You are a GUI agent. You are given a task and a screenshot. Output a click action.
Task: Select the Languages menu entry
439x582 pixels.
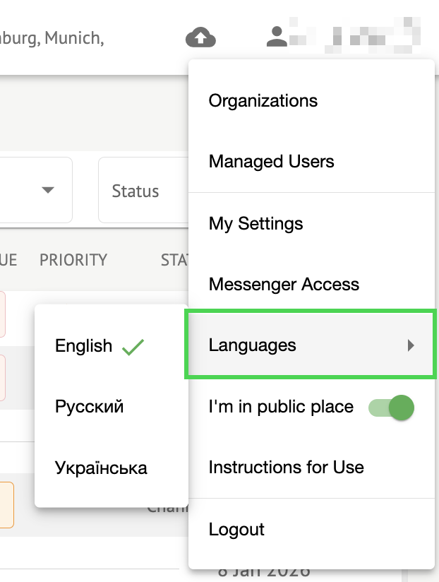[253, 345]
